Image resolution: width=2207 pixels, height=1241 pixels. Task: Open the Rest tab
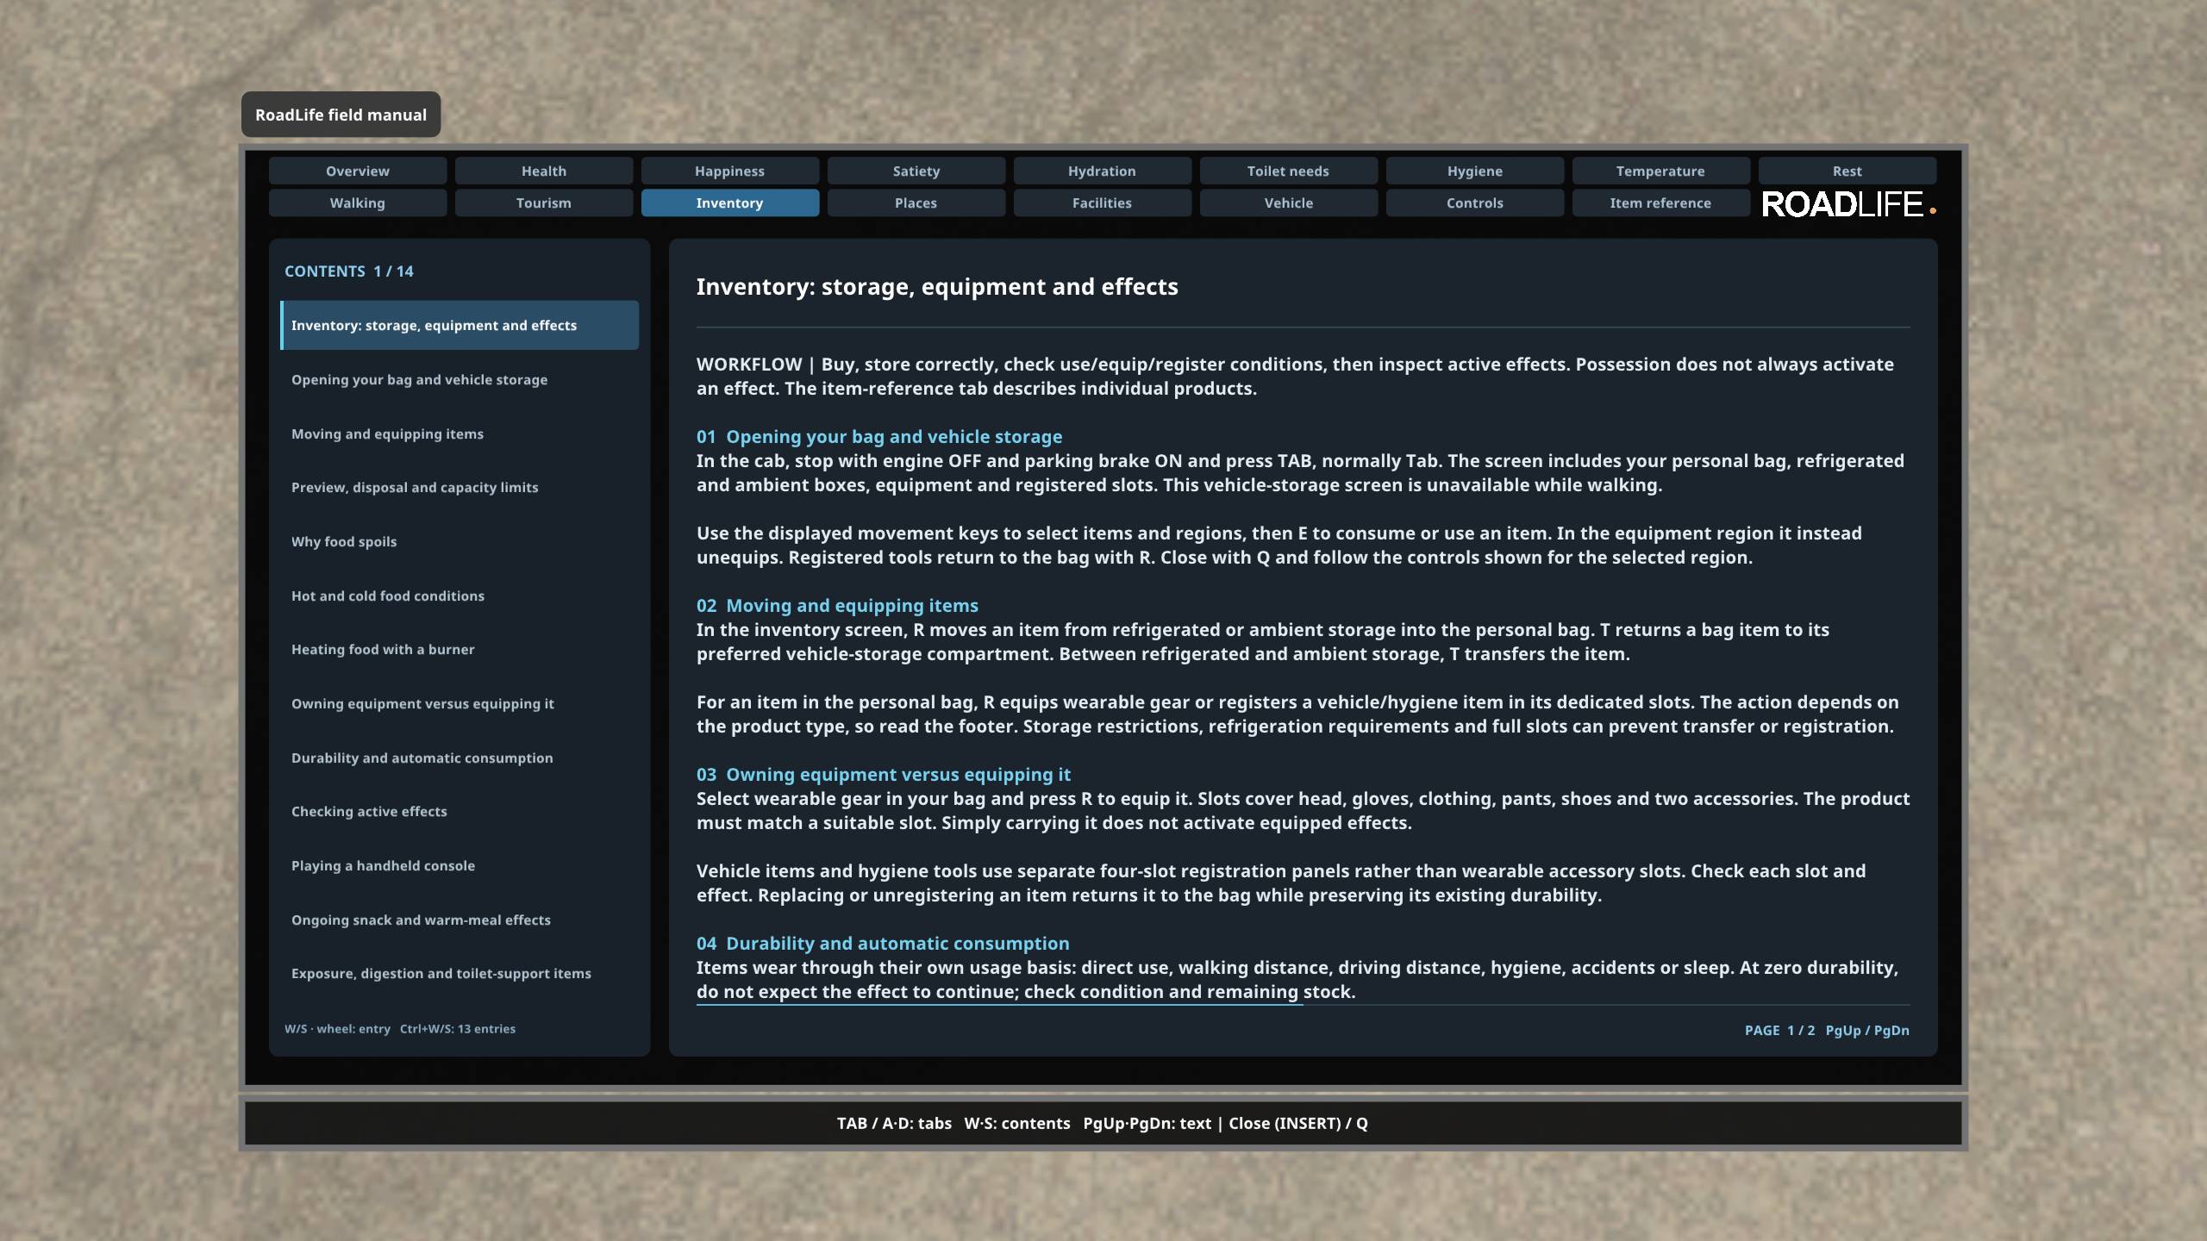1848,171
